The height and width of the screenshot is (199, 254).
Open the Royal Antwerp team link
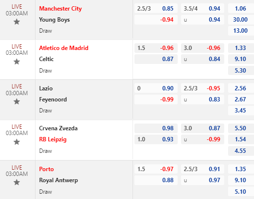[59, 180]
